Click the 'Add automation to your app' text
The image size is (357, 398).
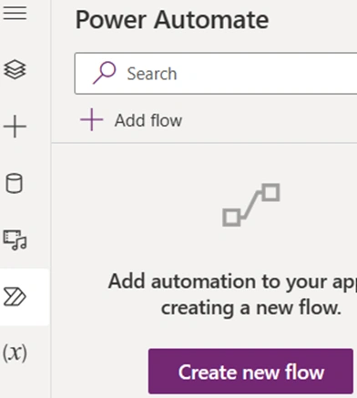(x=232, y=281)
